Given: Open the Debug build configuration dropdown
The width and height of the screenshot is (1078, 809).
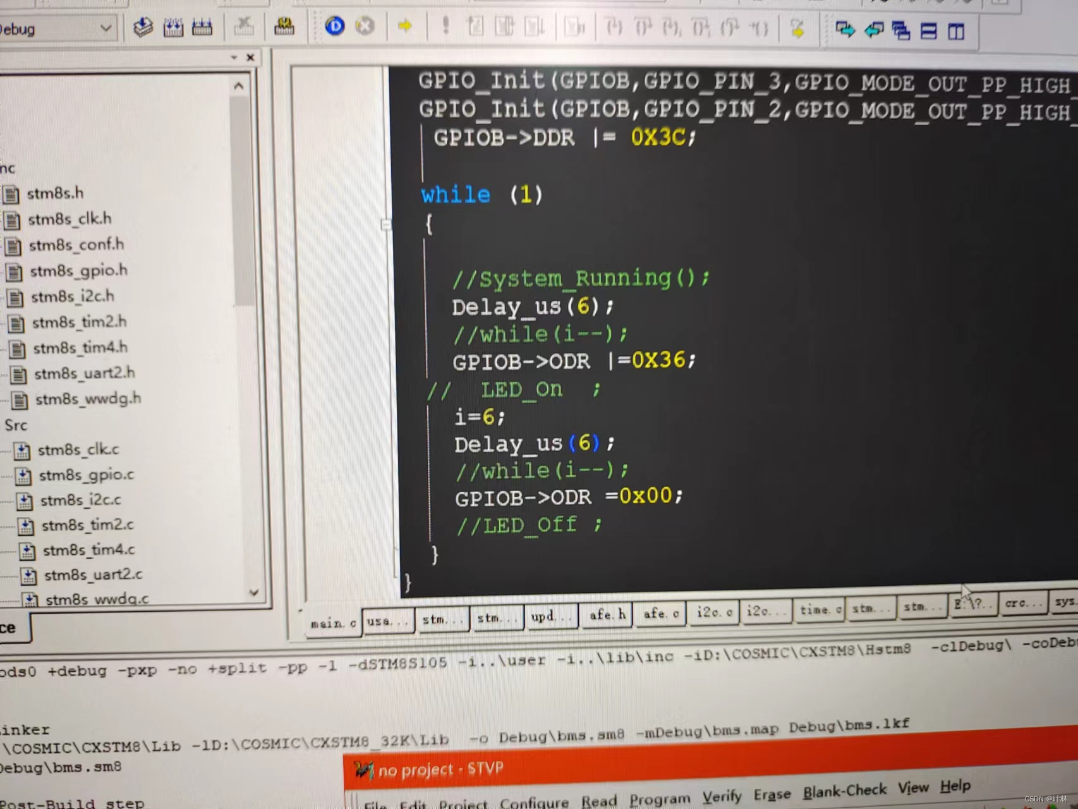Looking at the screenshot, I should [x=106, y=28].
